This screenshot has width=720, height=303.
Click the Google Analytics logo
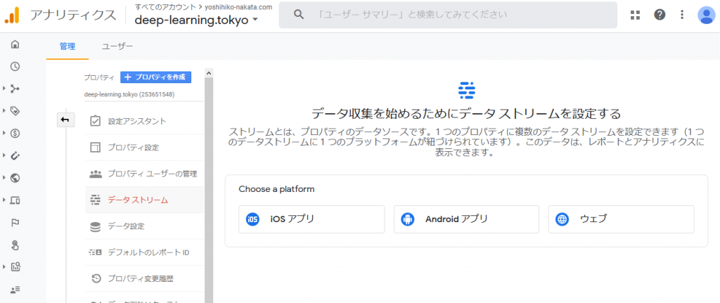[12, 15]
